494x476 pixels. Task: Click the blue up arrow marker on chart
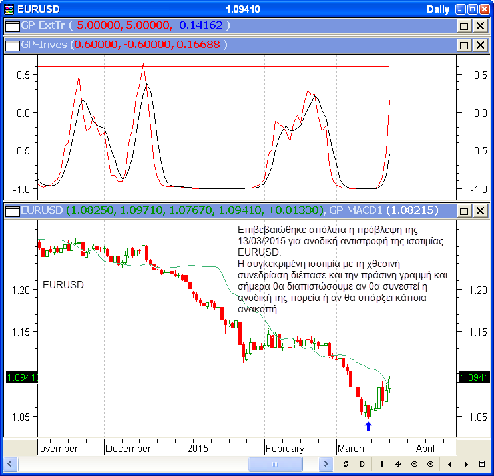[368, 427]
